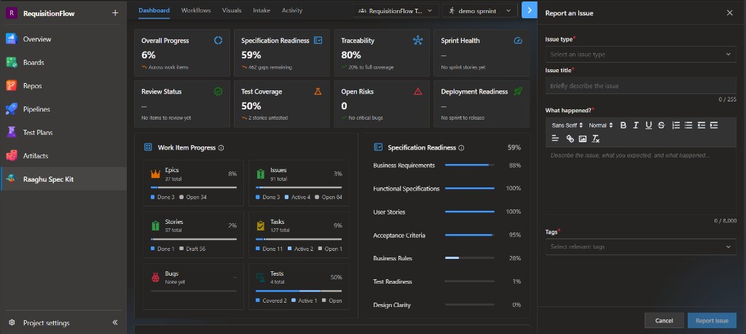Click Traceability network icon
This screenshot has width=746, height=334.
pyautogui.click(x=417, y=41)
